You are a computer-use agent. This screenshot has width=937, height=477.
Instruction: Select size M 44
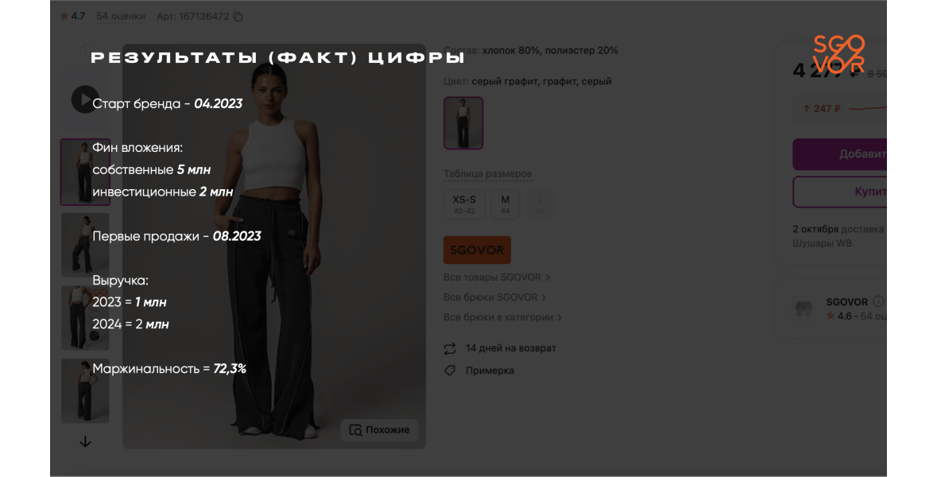coord(505,204)
